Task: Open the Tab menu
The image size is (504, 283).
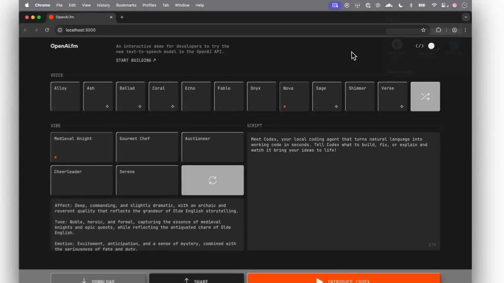Action: 165,5
